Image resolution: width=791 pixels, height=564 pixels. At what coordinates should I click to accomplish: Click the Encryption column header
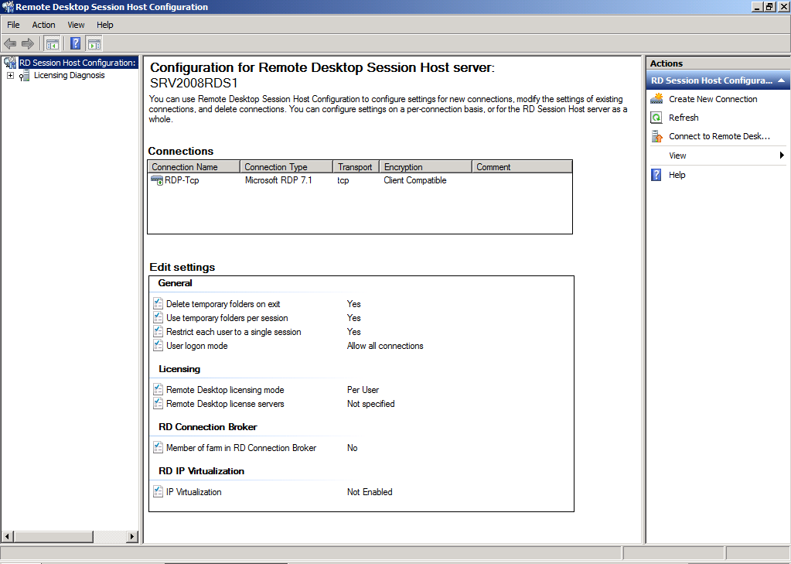click(x=425, y=167)
